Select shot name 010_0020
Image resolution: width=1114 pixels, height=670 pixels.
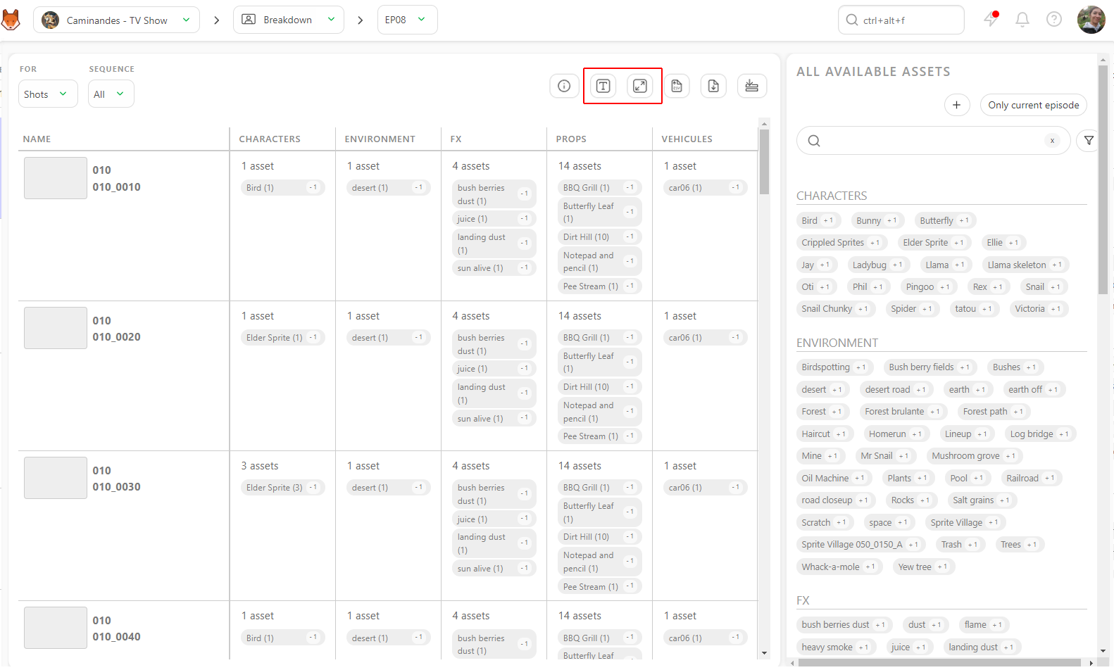pos(116,337)
